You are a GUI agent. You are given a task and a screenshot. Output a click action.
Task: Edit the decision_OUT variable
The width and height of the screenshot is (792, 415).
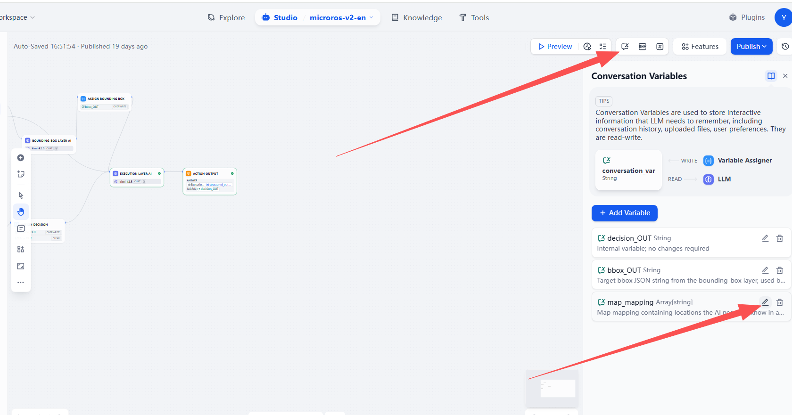(765, 238)
